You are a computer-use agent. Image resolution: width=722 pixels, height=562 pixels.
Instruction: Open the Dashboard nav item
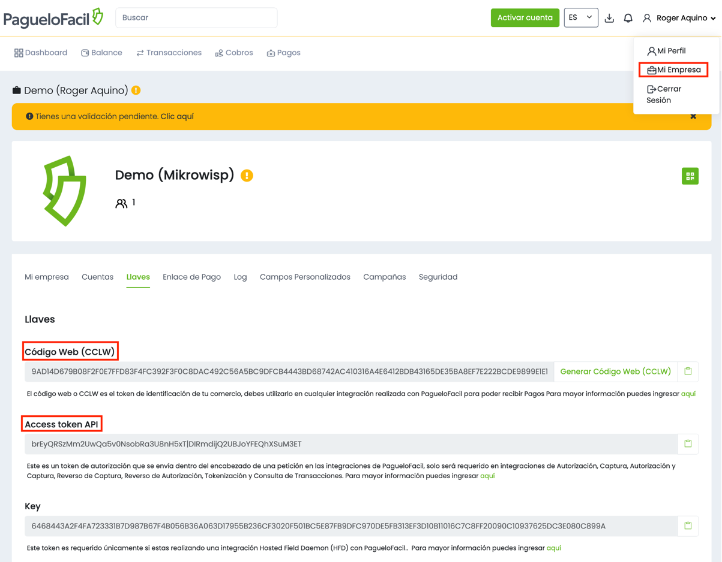41,53
